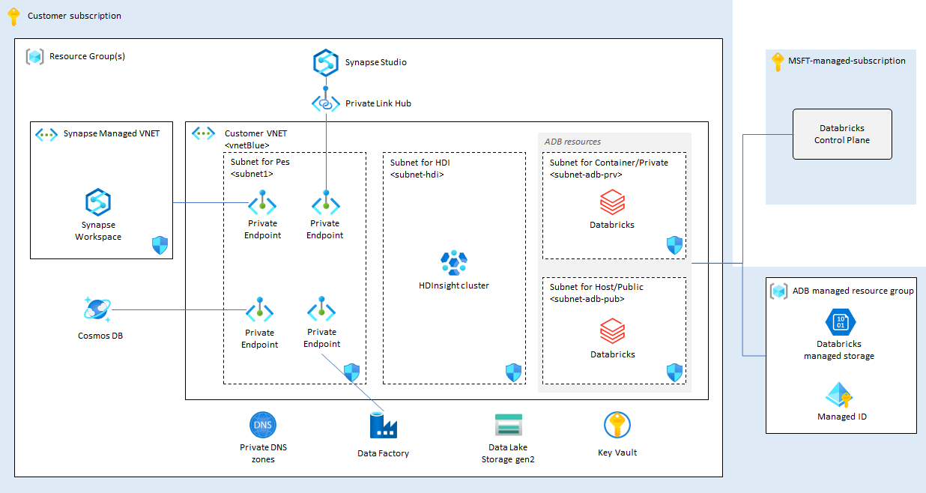Click the Customer subscription key icon
This screenshot has width=926, height=493.
point(13,16)
